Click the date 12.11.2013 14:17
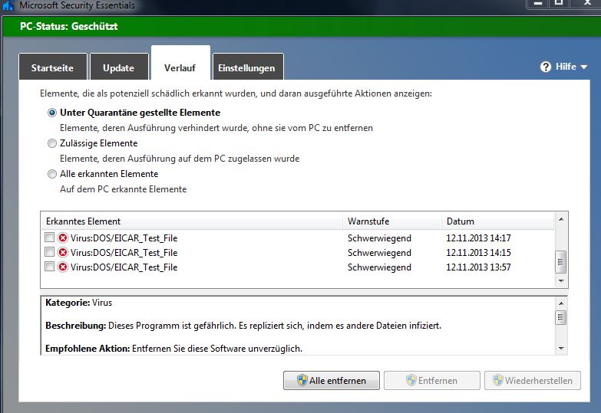 click(478, 238)
